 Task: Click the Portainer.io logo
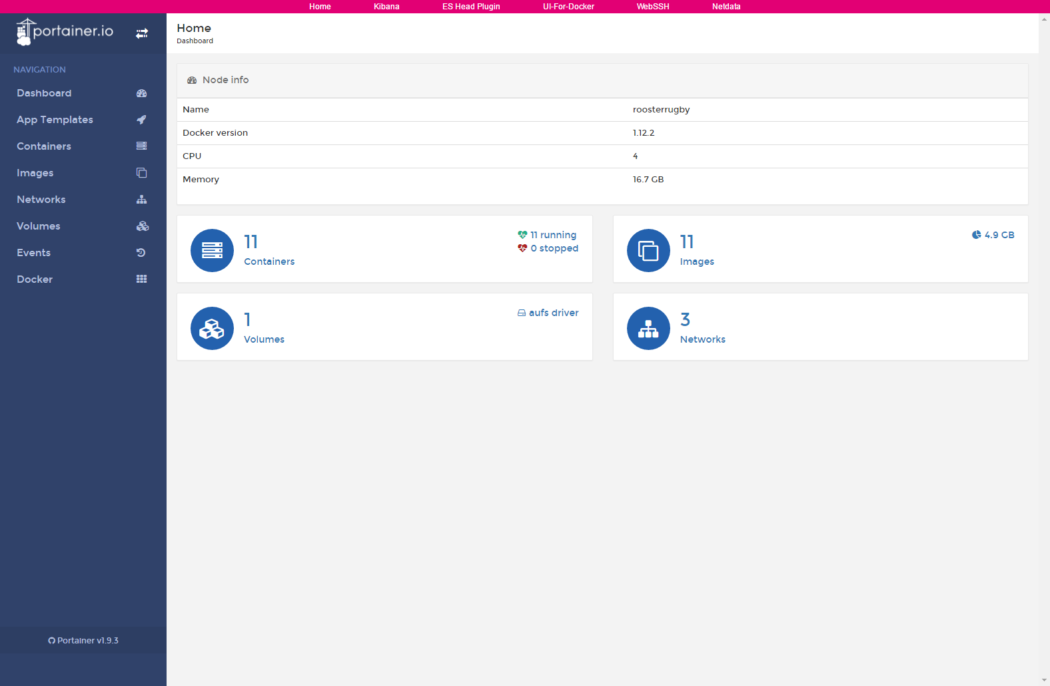click(65, 32)
